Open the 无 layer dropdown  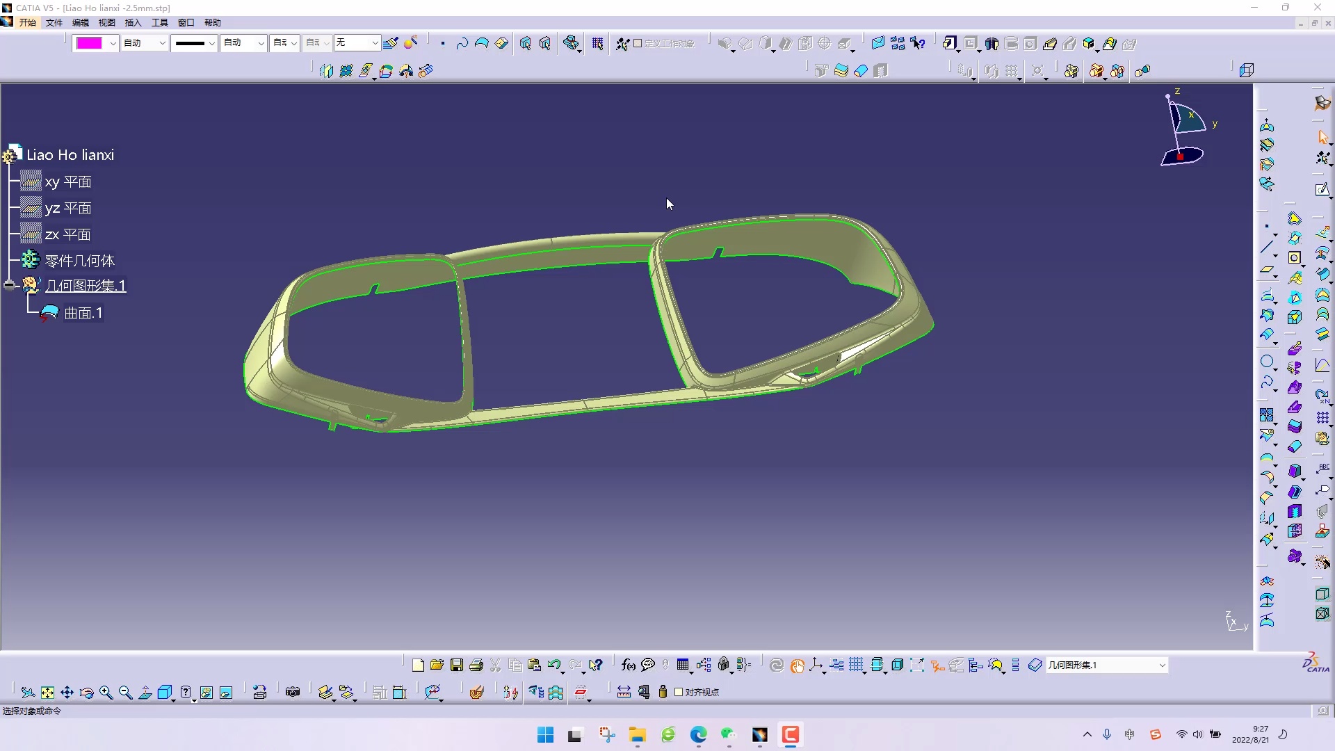(374, 43)
